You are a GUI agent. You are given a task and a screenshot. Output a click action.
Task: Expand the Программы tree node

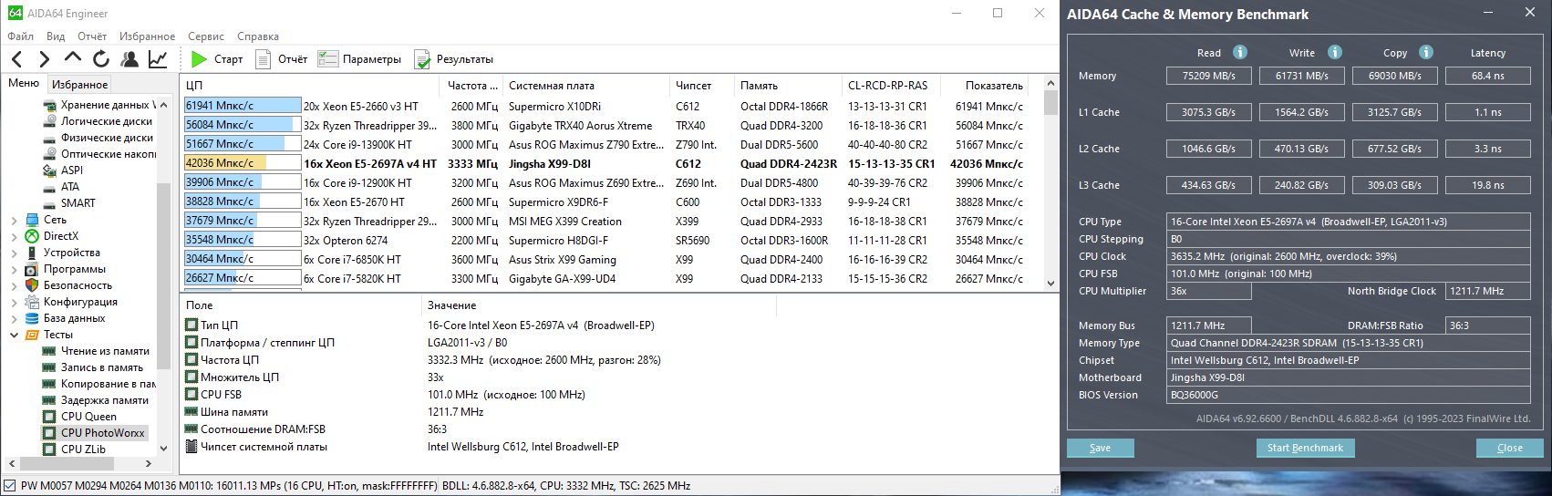click(x=14, y=269)
